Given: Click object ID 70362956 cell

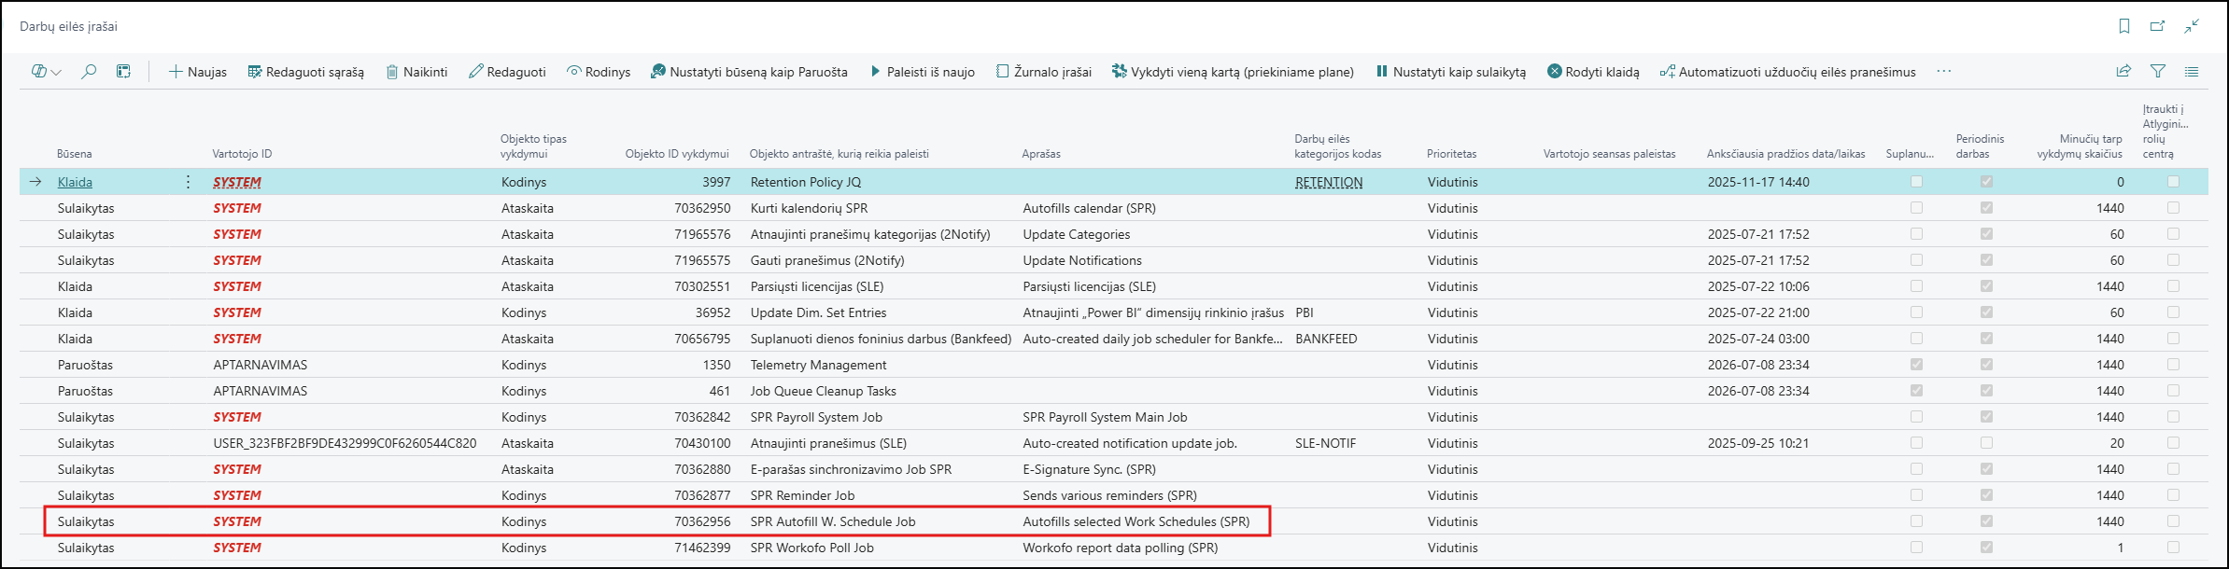Looking at the screenshot, I should pyautogui.click(x=702, y=521).
